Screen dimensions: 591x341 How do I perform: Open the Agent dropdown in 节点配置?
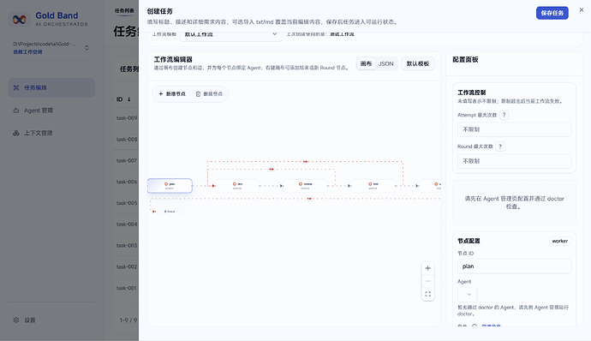click(468, 294)
